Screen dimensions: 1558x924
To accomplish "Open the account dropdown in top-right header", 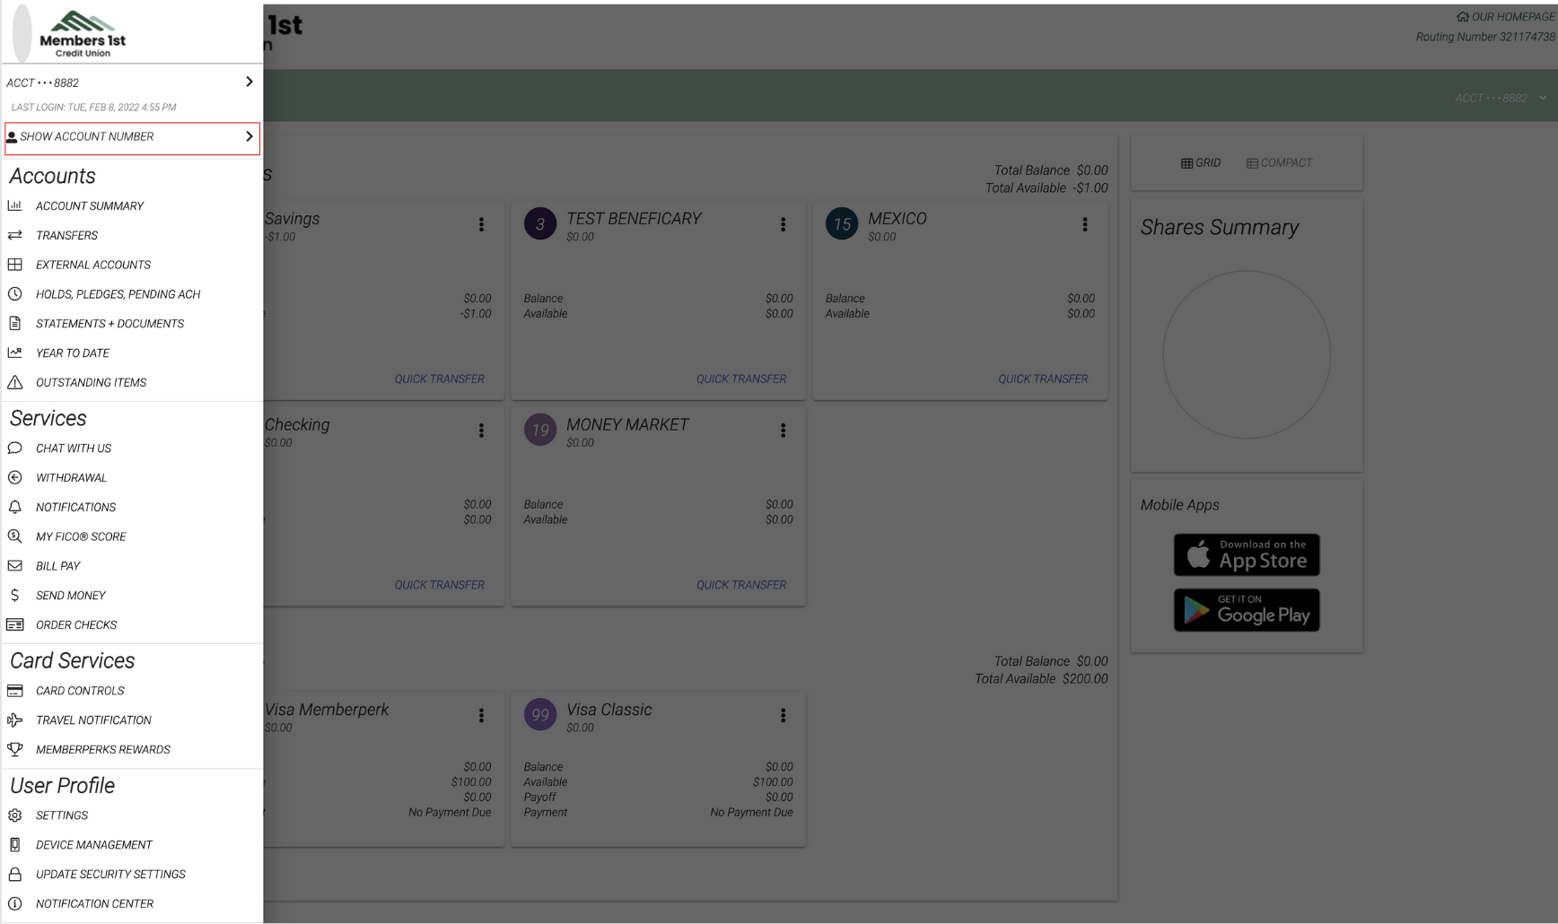I will point(1542,98).
